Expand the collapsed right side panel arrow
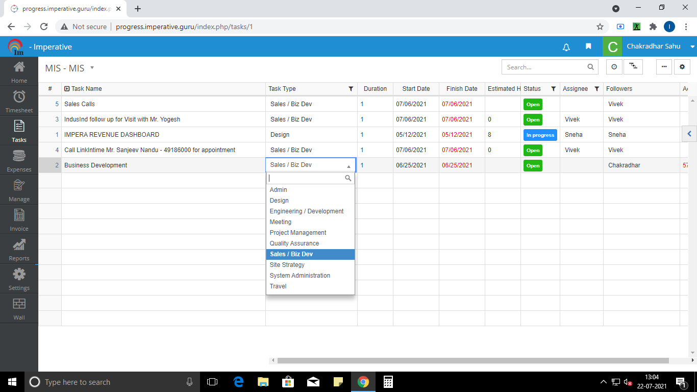 coord(689,134)
